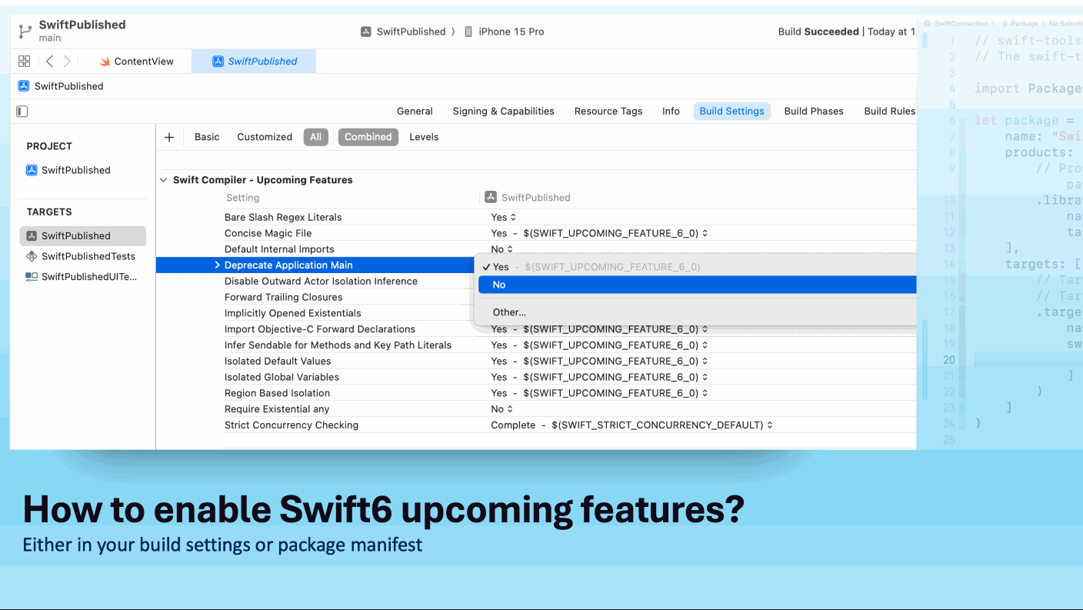Open Isolated Default Values value dropdown
This screenshot has height=610, width=1083.
coord(599,361)
